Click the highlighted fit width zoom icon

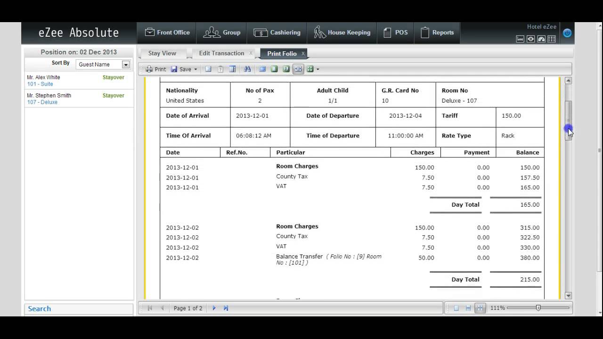[x=480, y=308]
